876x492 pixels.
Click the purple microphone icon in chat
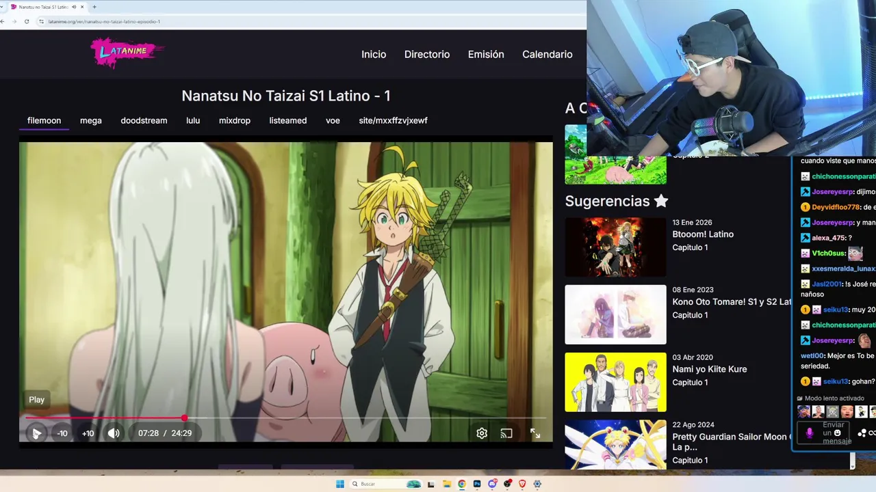point(810,433)
